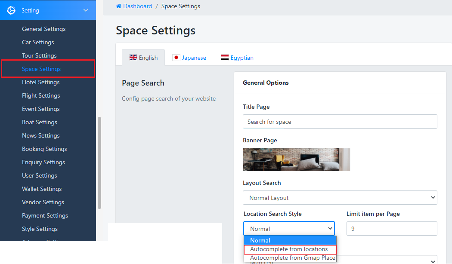Select Car Settings from sidebar
Image resolution: width=452 pixels, height=264 pixels.
[x=38, y=42]
